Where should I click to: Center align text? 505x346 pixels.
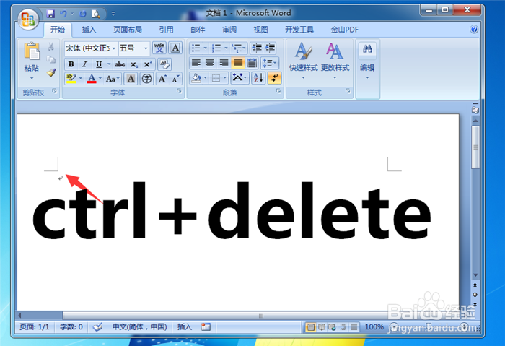click(210, 63)
